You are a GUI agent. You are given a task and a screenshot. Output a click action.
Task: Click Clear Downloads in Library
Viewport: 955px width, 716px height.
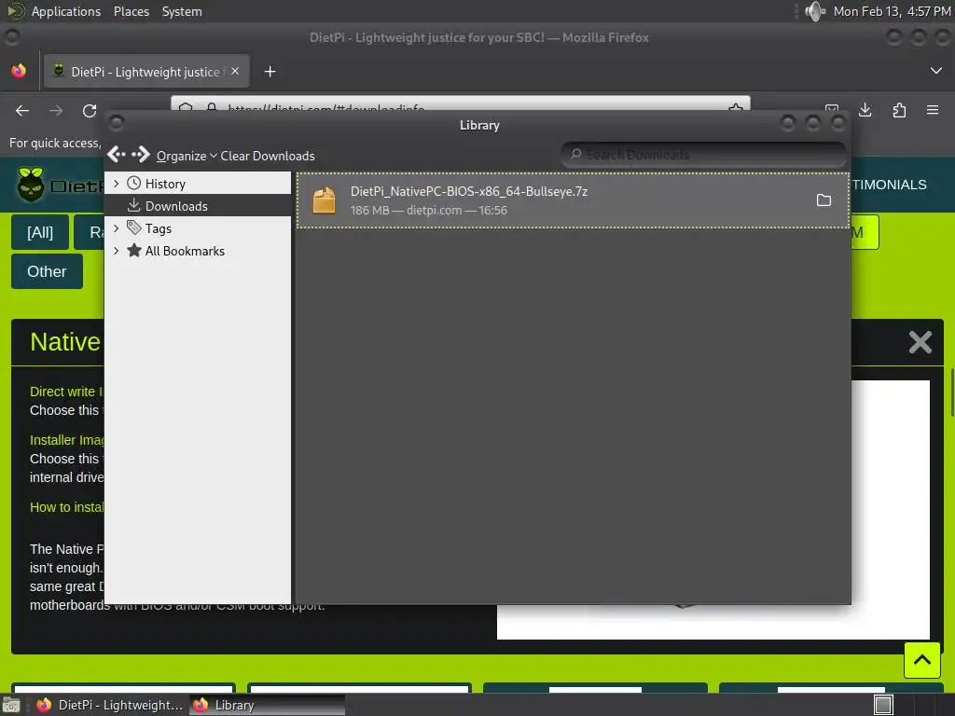tap(268, 156)
